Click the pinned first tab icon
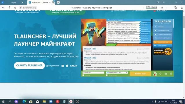The width and height of the screenshot is (185, 104). tap(3, 3)
